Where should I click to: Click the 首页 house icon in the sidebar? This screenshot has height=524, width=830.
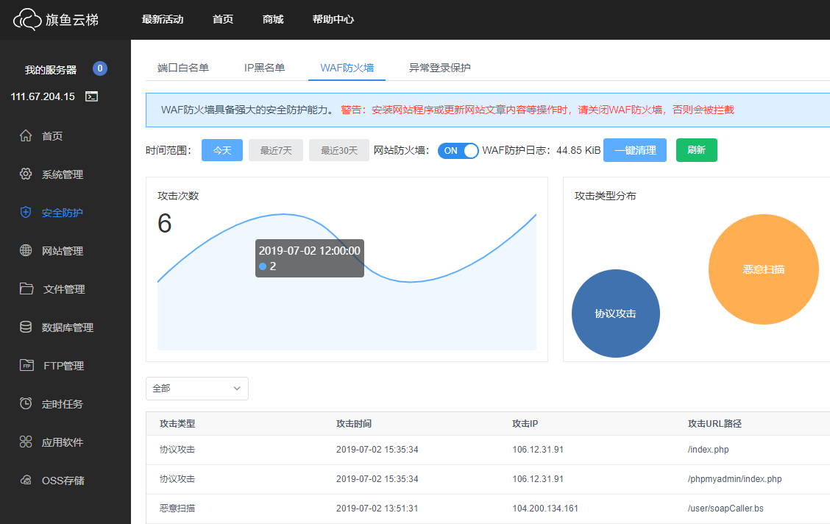click(26, 135)
